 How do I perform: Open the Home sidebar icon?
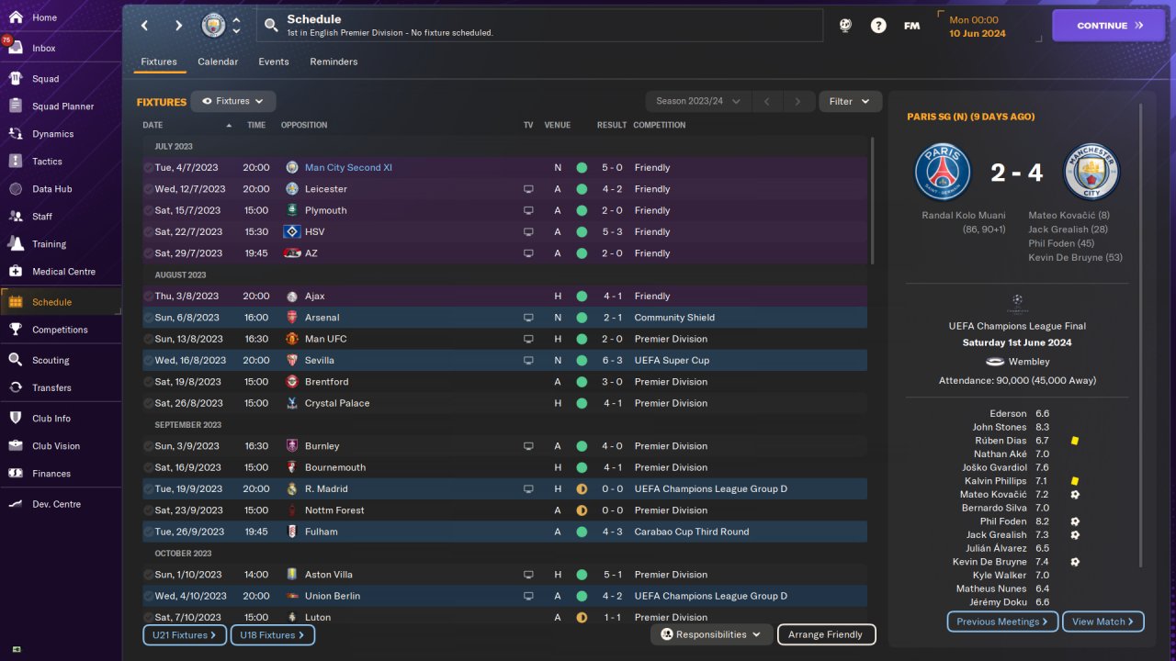pos(16,17)
